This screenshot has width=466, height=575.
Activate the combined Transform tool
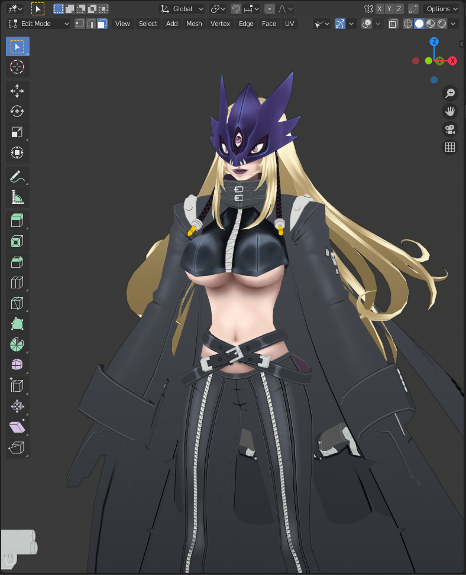coord(17,152)
